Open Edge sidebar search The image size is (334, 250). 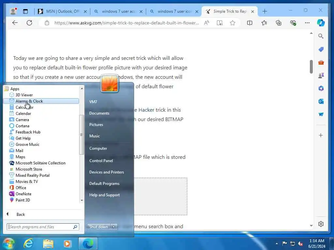click(321, 36)
